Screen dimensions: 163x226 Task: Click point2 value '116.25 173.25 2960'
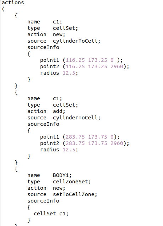pos(94,66)
